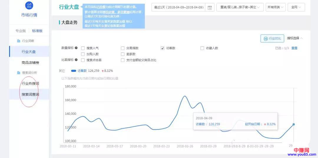318x158 pixels.
Task: Tick the 收藏人数 checkbox
Action: (x=202, y=48)
